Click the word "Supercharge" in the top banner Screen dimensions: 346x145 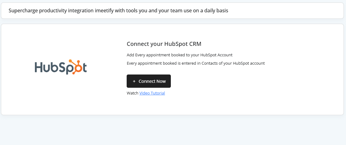coord(23,11)
